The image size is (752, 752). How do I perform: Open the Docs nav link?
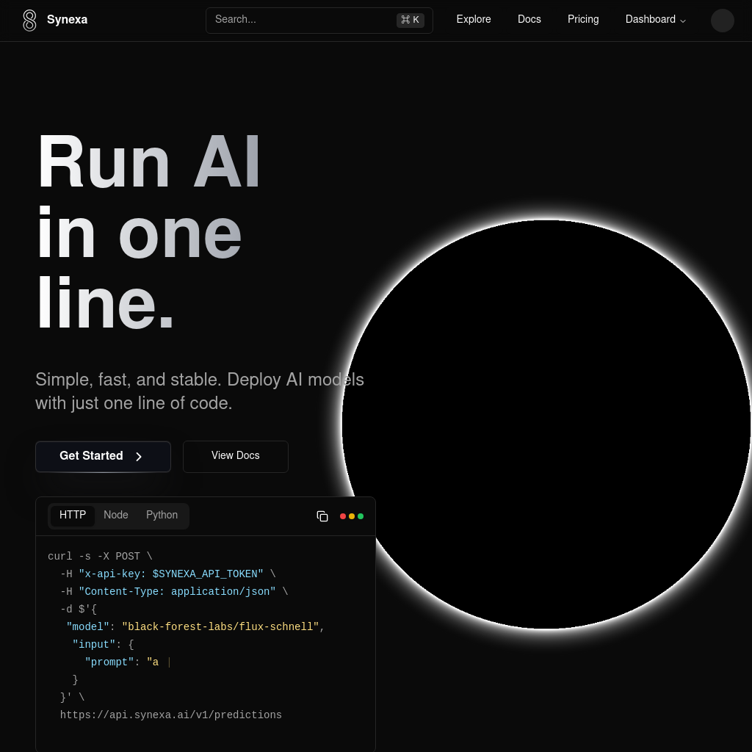[x=529, y=20]
